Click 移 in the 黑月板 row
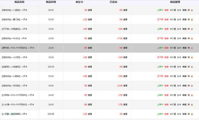Image resolution: width=199 pixels, height=120 pixels. tap(189, 48)
